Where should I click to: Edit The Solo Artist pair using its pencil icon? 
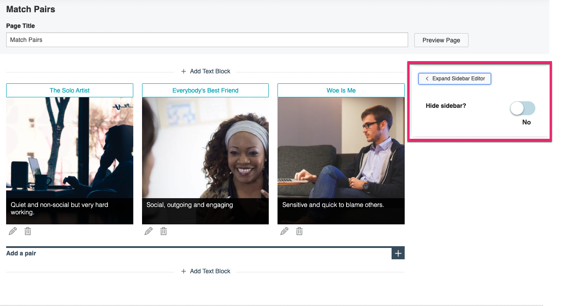(x=13, y=231)
